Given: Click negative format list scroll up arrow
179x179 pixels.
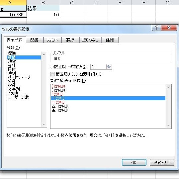Looking at the screenshot, I should coord(168,87).
